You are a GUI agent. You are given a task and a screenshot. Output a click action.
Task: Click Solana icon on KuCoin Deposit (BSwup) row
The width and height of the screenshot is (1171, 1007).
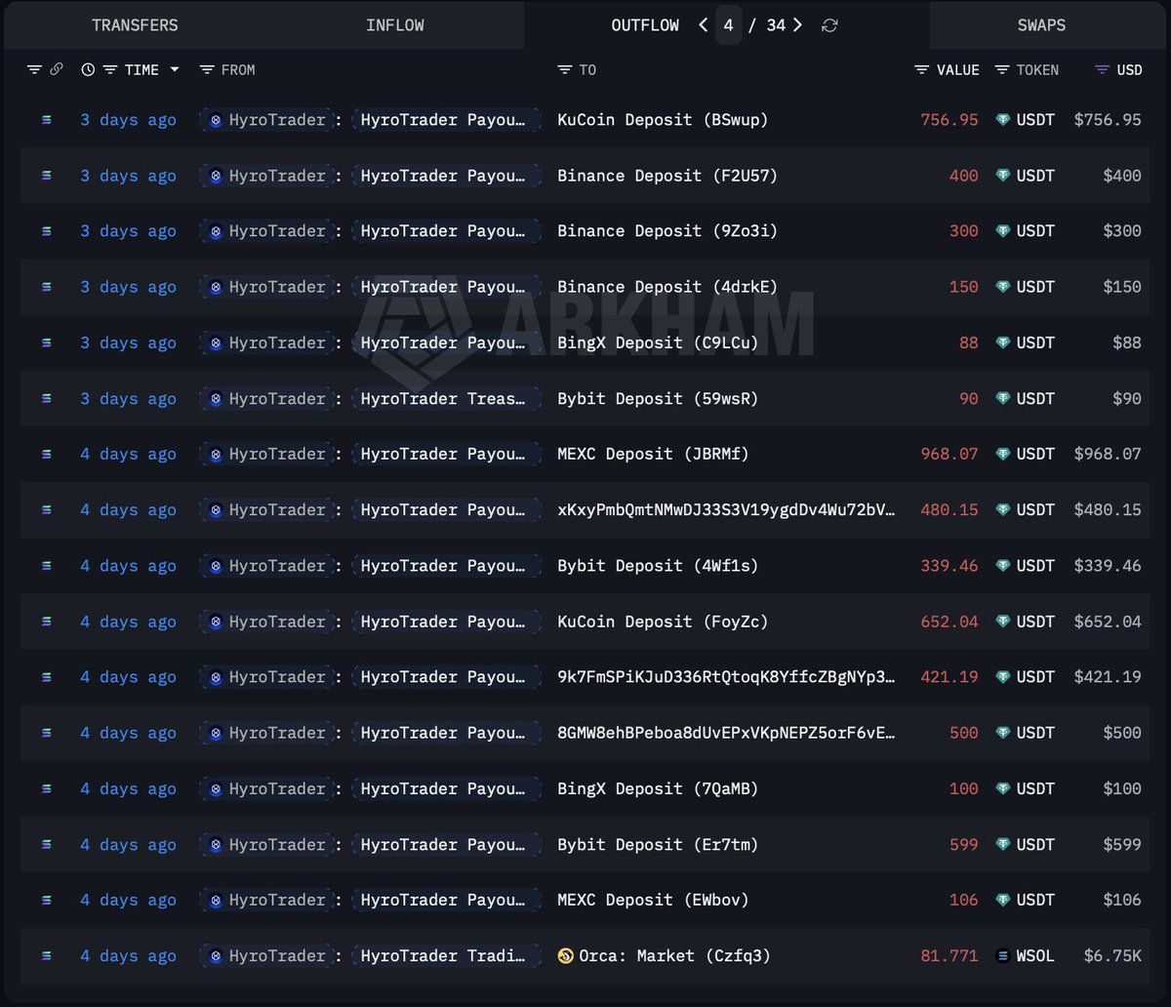pos(46,120)
